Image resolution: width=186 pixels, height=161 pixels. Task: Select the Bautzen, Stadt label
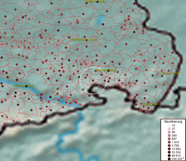coord(105,70)
